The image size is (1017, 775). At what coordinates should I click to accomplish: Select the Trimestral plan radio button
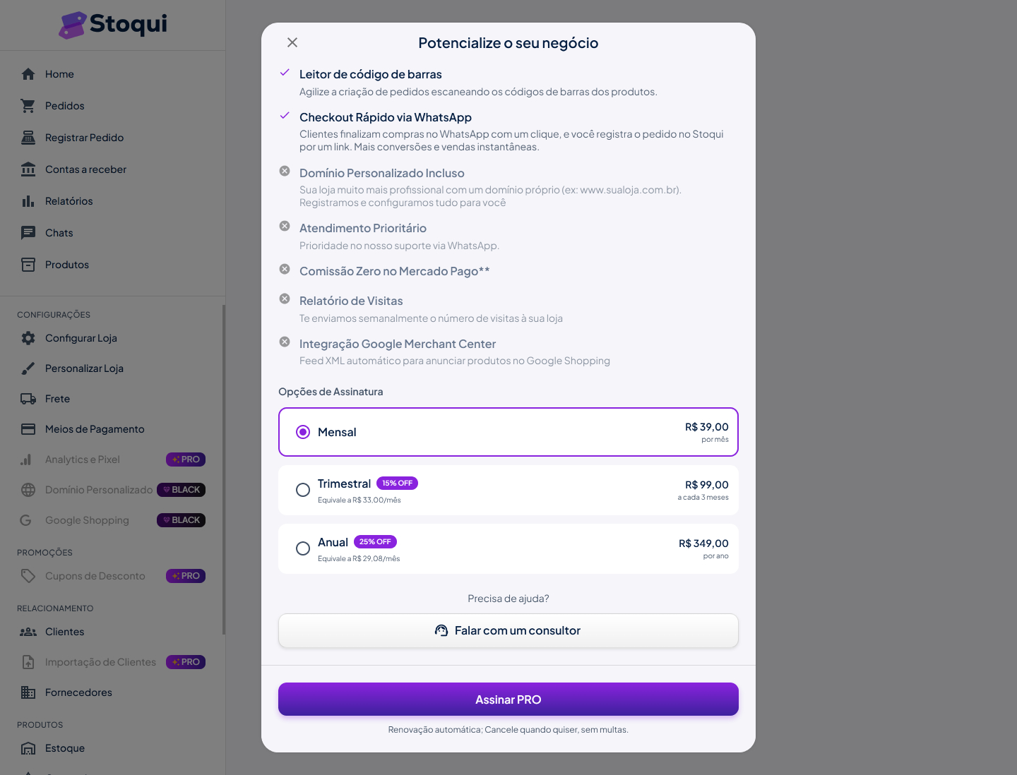coord(303,490)
